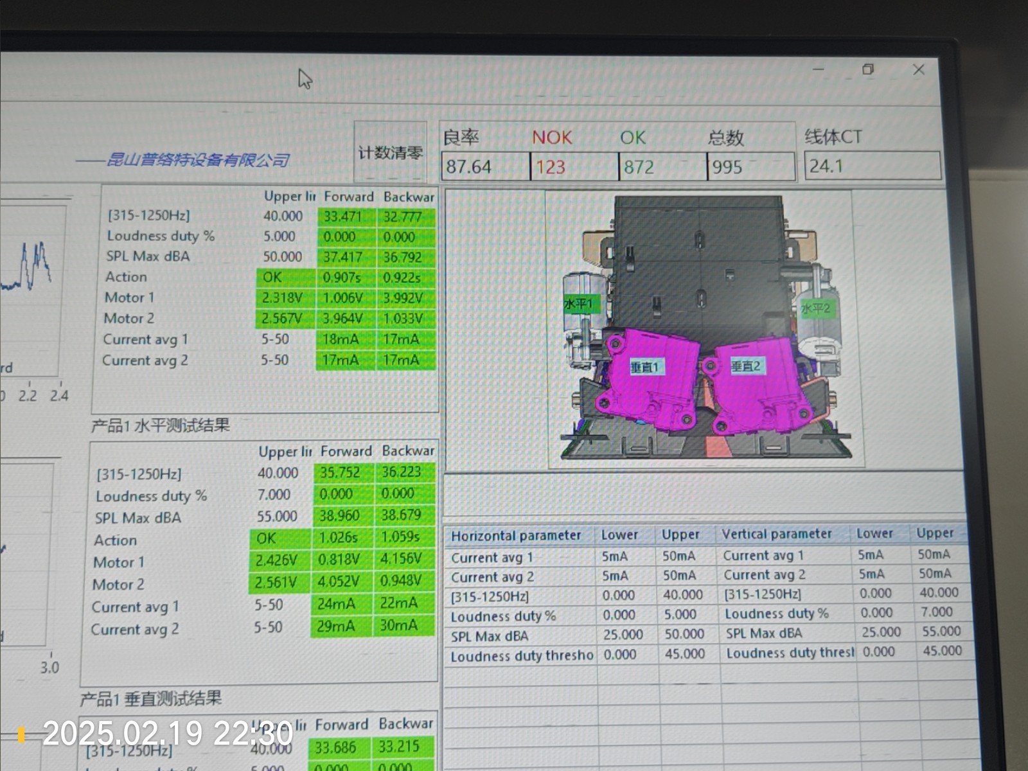Restore down the application window
This screenshot has height=771, width=1028.
[868, 69]
